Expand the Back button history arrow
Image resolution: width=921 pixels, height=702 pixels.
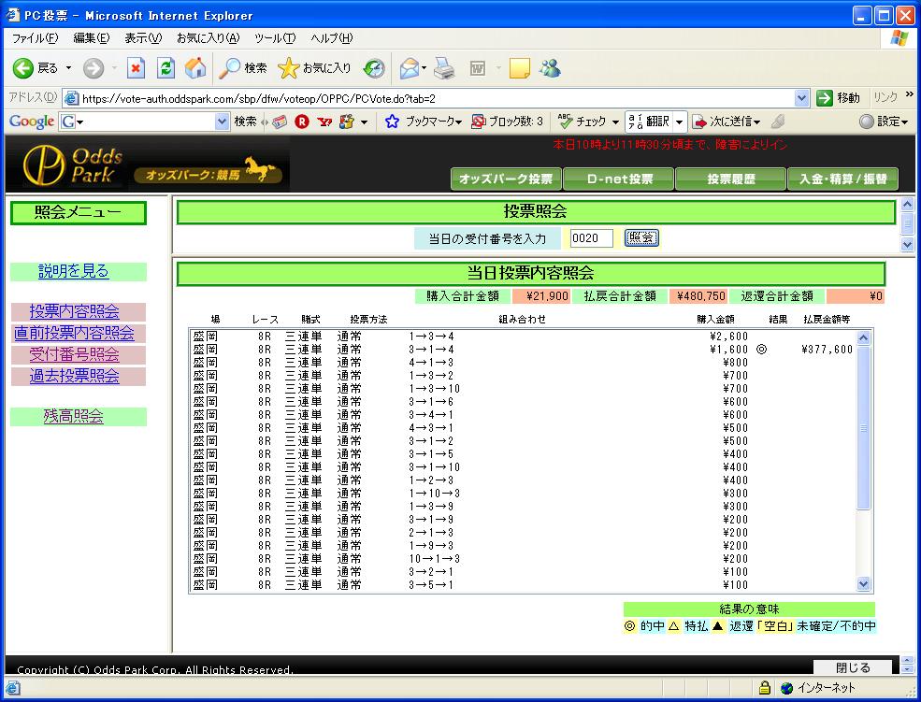[x=68, y=68]
